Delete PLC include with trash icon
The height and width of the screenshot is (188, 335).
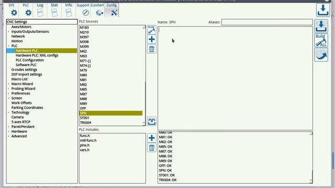152,147
